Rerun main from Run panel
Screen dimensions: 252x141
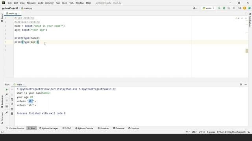[x=7, y=90]
